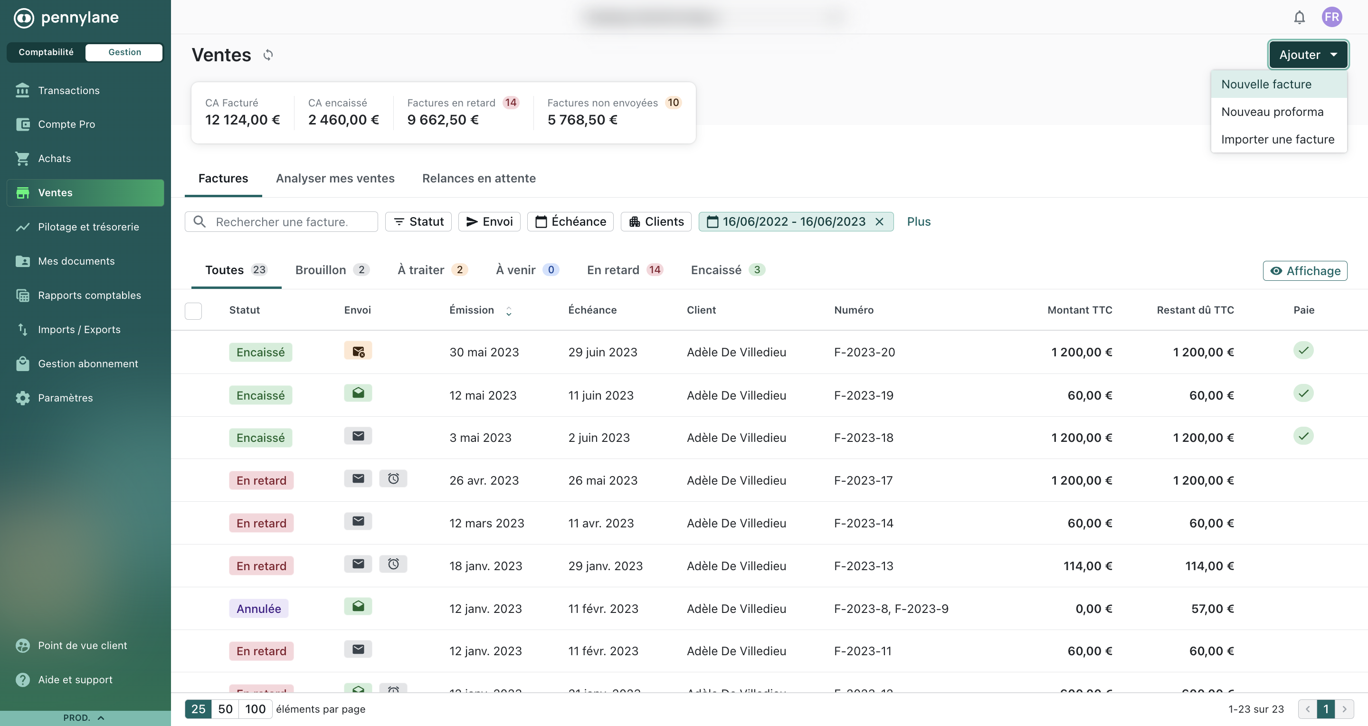Screen dimensions: 1368x726
Task: Clear the date range filter
Action: click(x=879, y=221)
